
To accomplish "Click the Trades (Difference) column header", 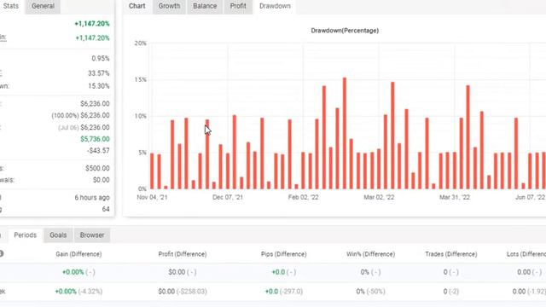I will (x=451, y=254).
